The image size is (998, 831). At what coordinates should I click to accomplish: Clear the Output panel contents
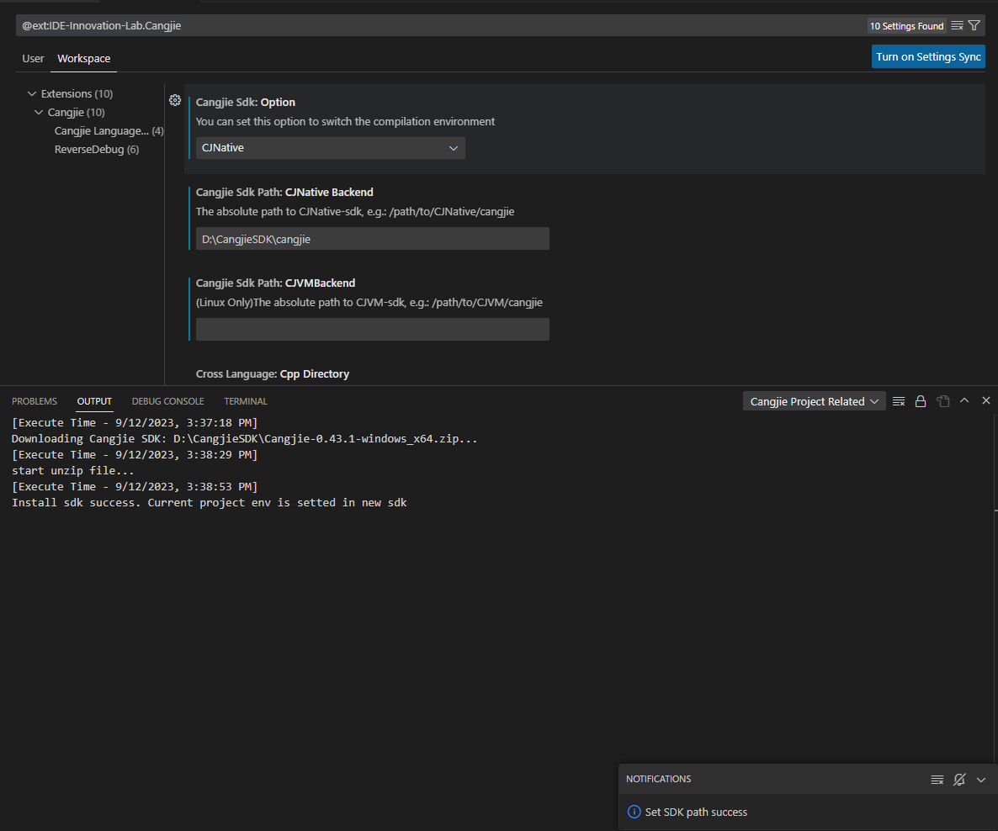899,402
